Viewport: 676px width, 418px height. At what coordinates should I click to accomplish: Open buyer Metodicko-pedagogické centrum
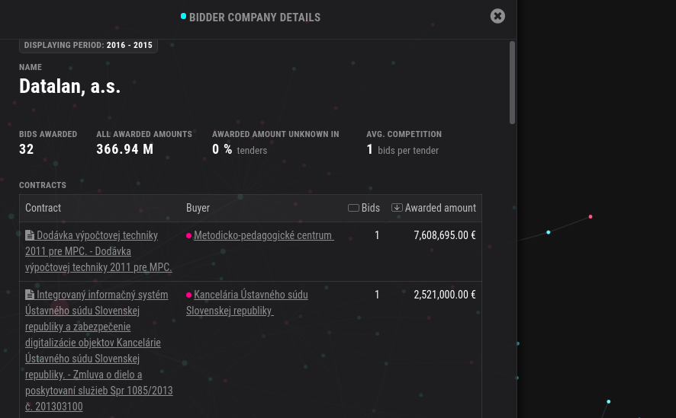(264, 235)
